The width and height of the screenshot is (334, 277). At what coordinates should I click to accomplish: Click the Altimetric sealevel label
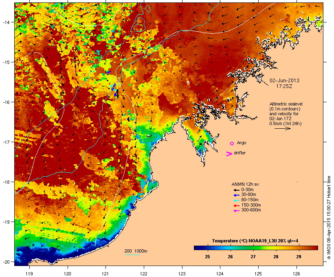[x=286, y=104]
